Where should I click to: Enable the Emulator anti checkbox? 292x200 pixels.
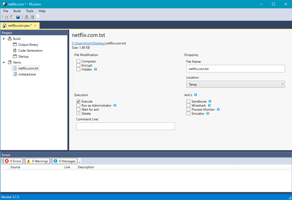pos(188,113)
